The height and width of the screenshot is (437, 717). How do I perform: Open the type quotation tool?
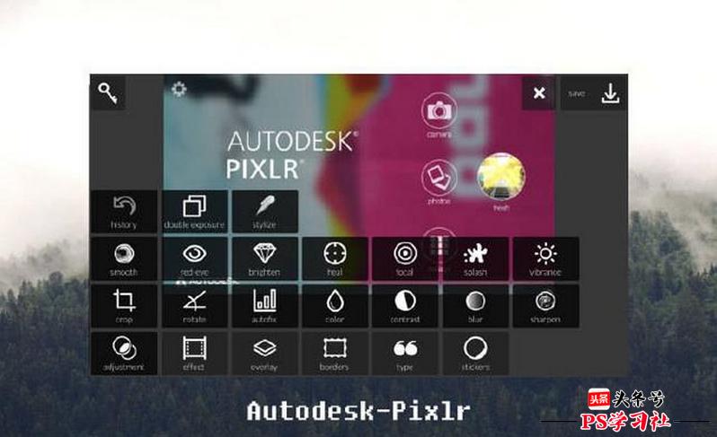pyautogui.click(x=405, y=354)
